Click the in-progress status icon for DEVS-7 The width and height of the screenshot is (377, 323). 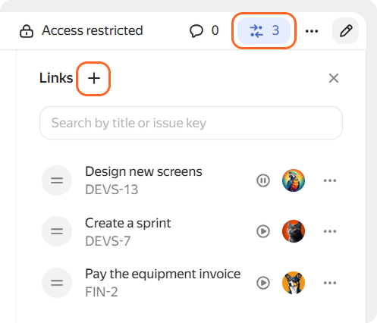pyautogui.click(x=263, y=231)
